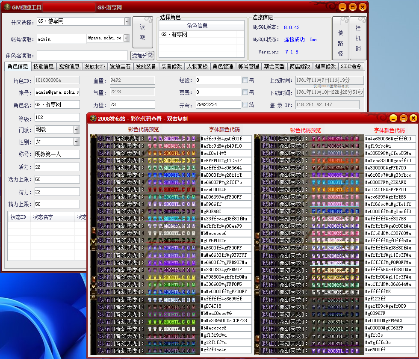Screen dimensions: 419x359
Task: Enable the 满 checkbox beside 善恶
Action: pos(245,92)
